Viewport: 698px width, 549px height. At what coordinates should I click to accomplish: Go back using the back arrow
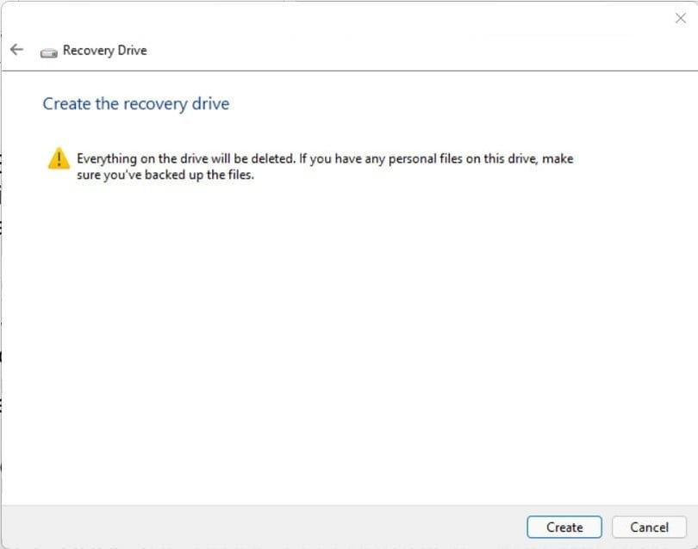click(x=16, y=49)
